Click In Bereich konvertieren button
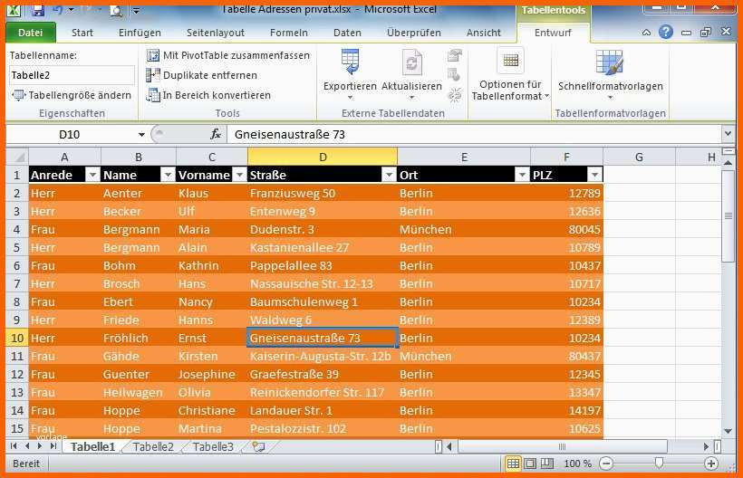 coord(208,95)
